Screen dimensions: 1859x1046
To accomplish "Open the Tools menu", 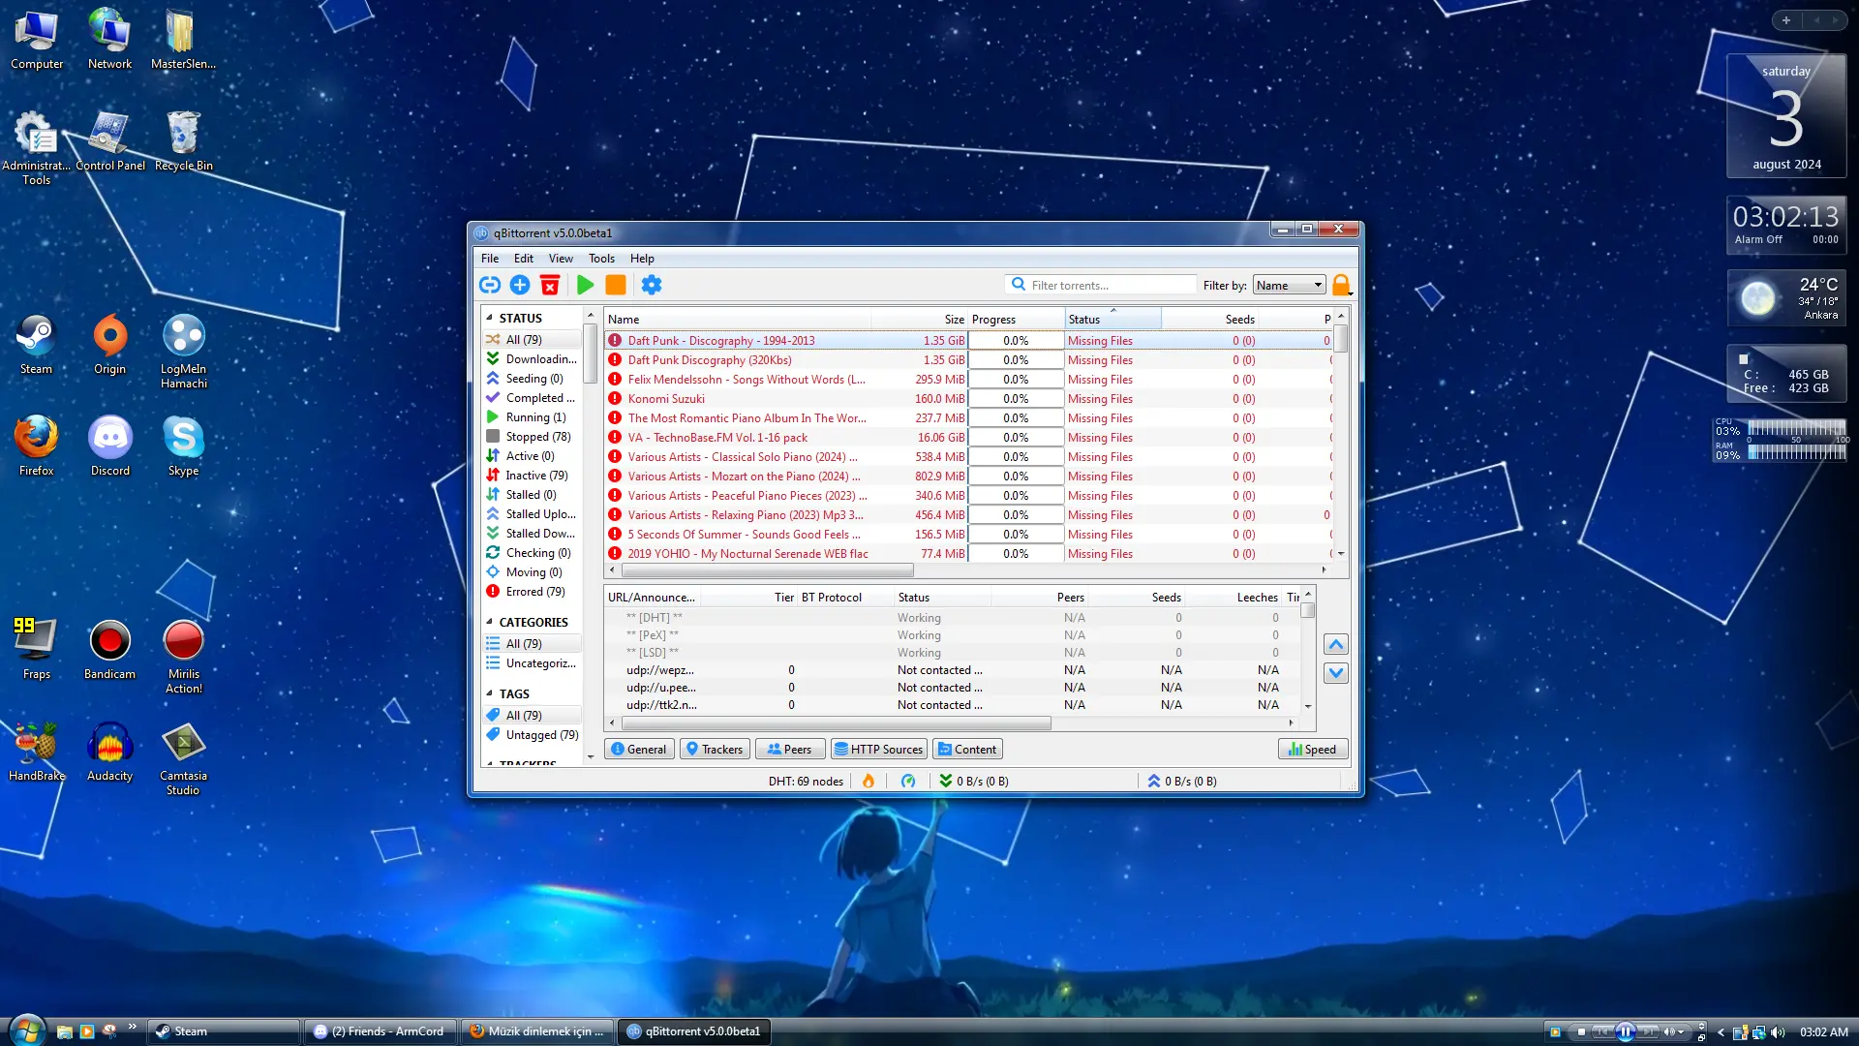I will 601,259.
